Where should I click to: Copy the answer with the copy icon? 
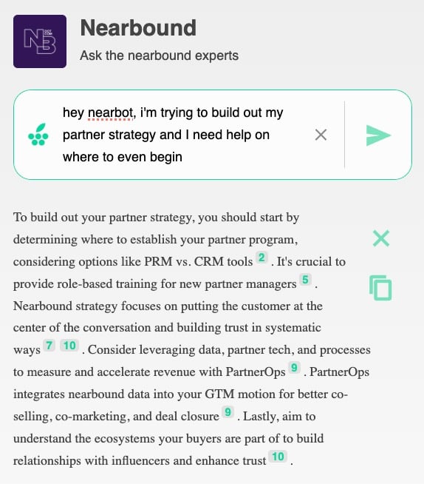(x=380, y=288)
